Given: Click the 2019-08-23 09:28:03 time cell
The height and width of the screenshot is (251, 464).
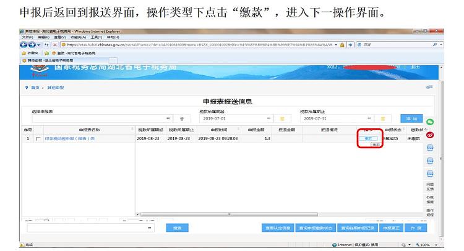Looking at the screenshot, I should tap(218, 138).
